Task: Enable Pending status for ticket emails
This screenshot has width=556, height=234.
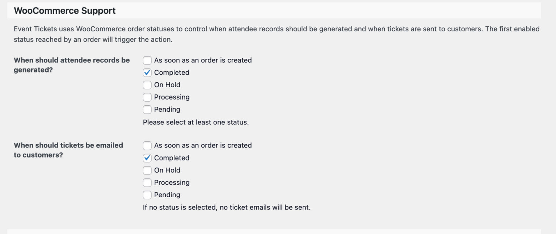Action: pyautogui.click(x=147, y=195)
